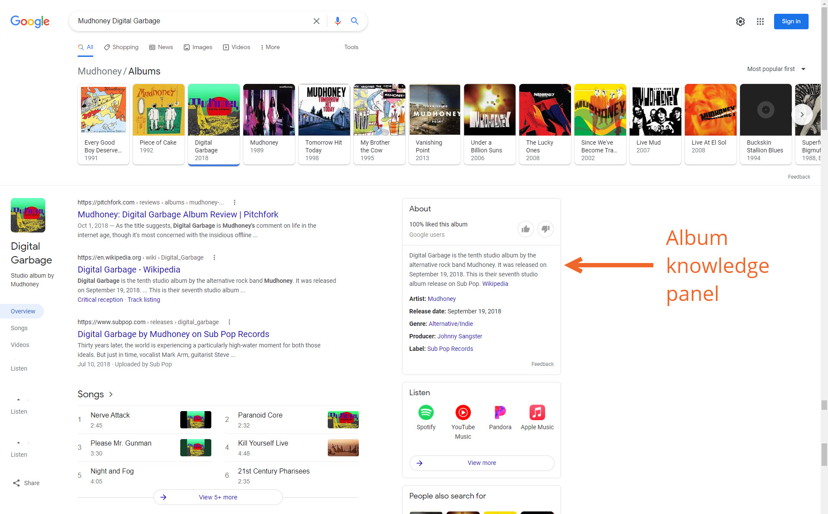The height and width of the screenshot is (514, 828).
Task: Clear the search box with X icon
Action: pyautogui.click(x=316, y=21)
